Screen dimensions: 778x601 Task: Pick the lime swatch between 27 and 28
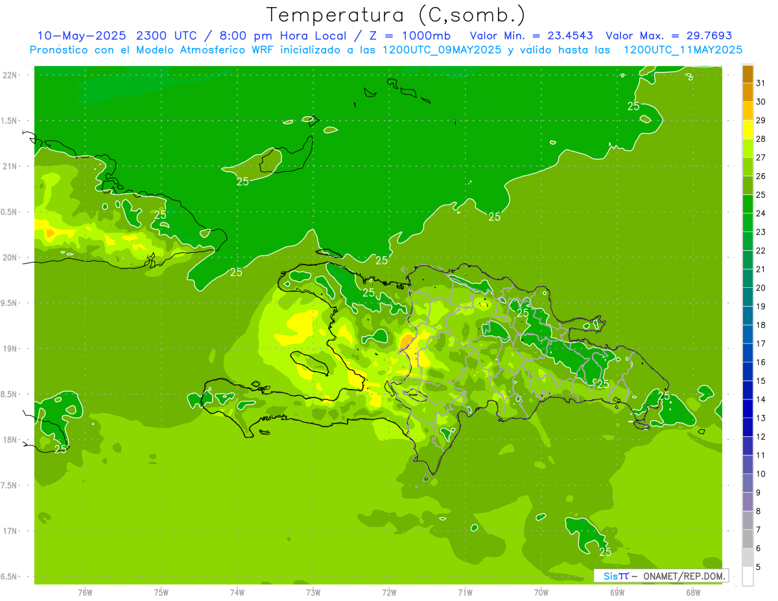(x=748, y=148)
